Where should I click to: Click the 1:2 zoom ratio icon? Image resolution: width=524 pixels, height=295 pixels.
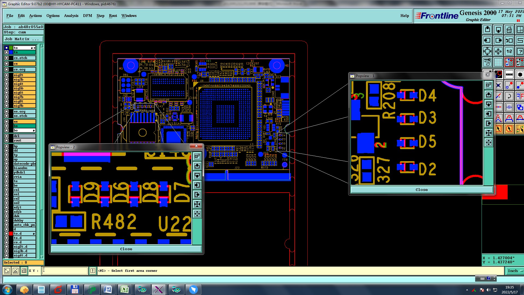click(509, 51)
